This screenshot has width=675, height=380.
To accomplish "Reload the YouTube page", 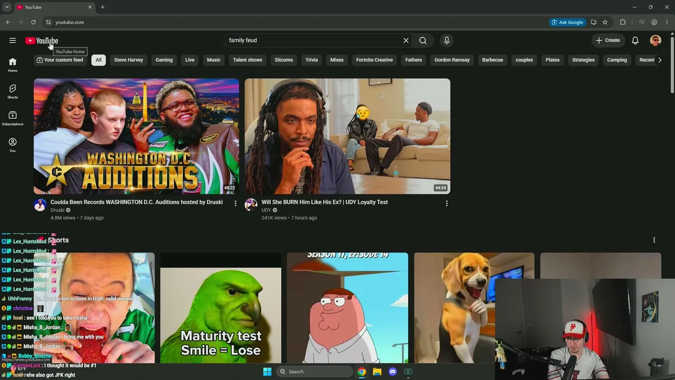I will coord(33,22).
